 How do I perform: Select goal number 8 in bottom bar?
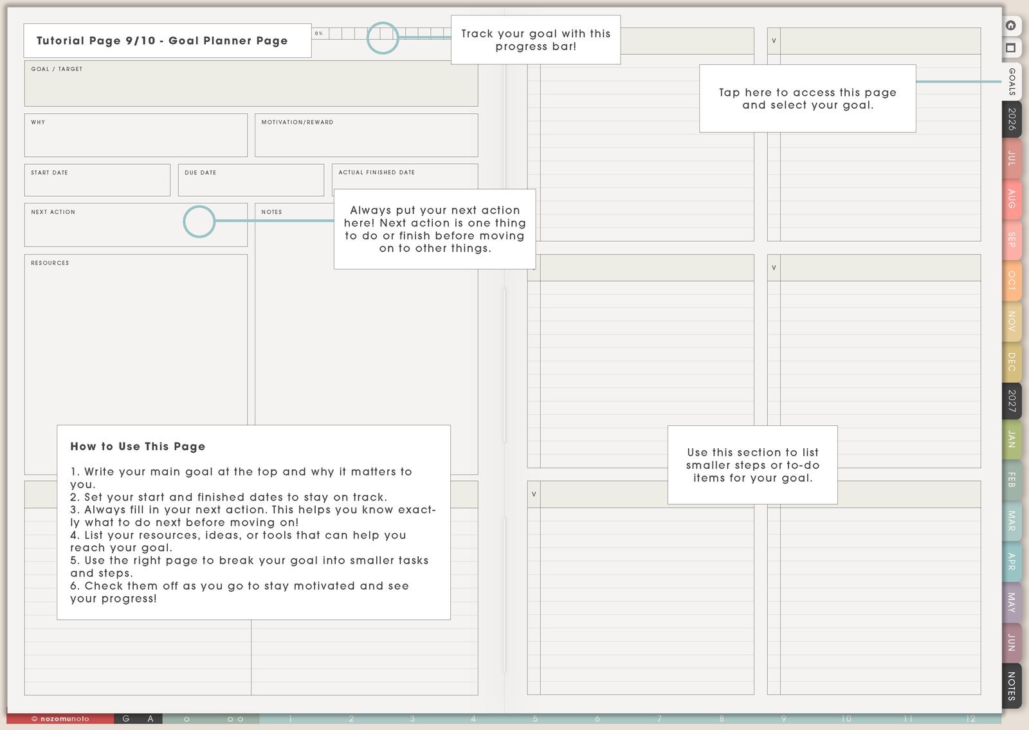point(722,719)
